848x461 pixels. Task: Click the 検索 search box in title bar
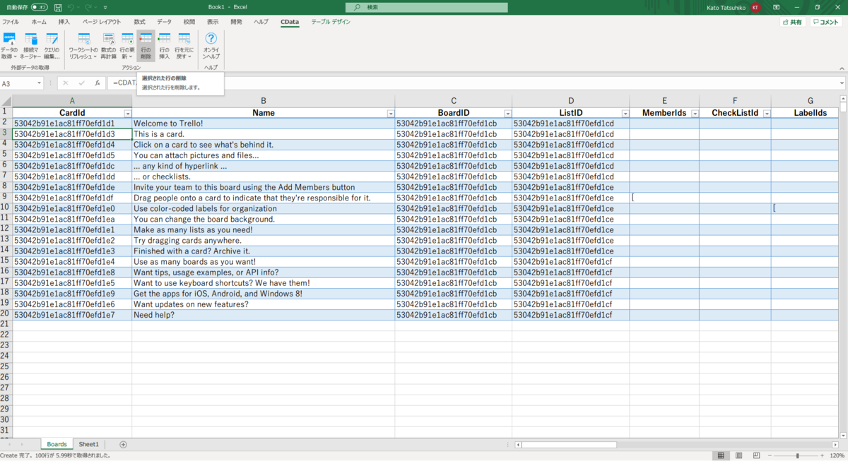427,7
